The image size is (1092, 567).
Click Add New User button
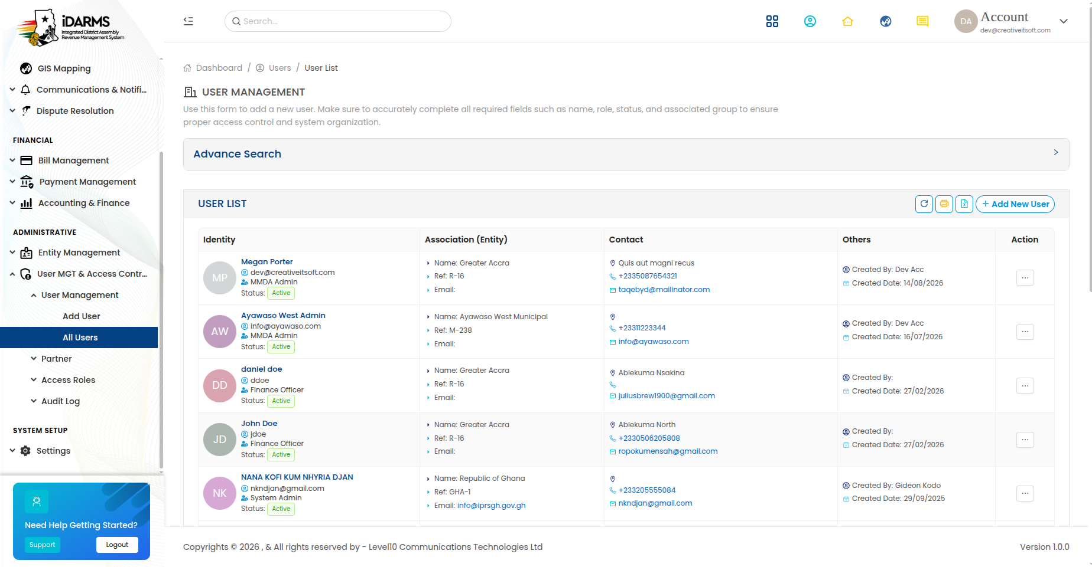pos(1015,204)
